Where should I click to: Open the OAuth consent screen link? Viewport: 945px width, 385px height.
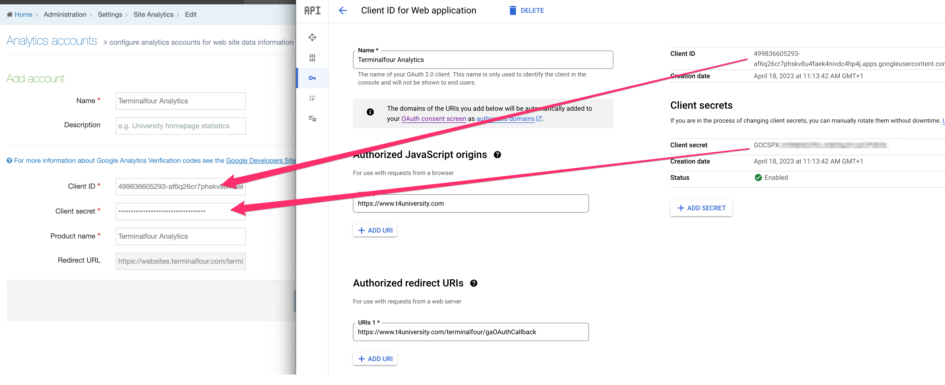pos(434,119)
